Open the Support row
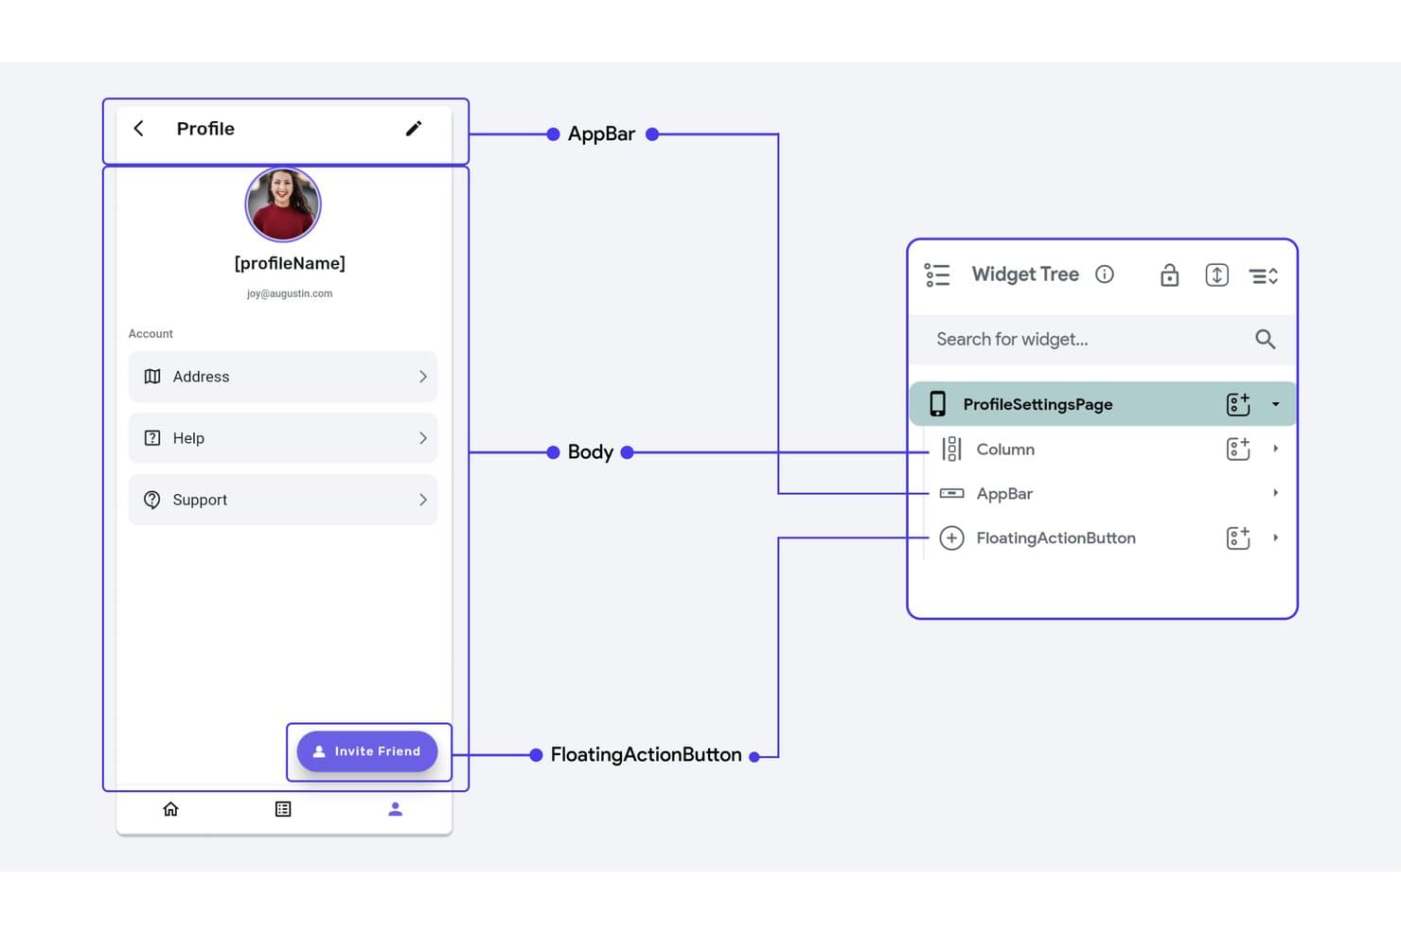This screenshot has width=1401, height=934. [283, 500]
